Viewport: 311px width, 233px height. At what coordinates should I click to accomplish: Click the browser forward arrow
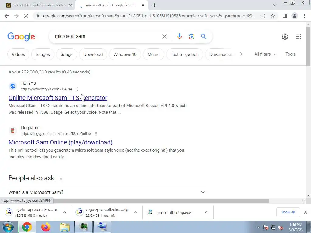click(x=16, y=16)
